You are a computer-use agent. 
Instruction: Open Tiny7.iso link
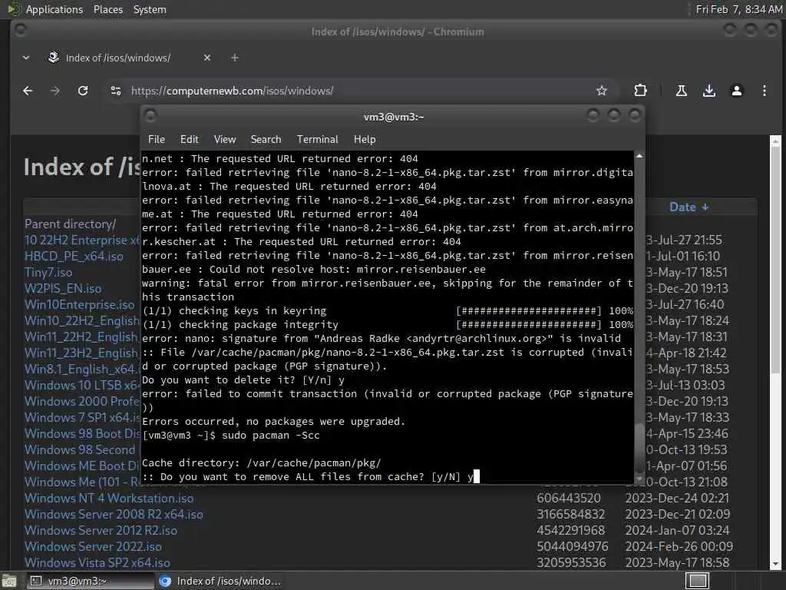coord(48,272)
